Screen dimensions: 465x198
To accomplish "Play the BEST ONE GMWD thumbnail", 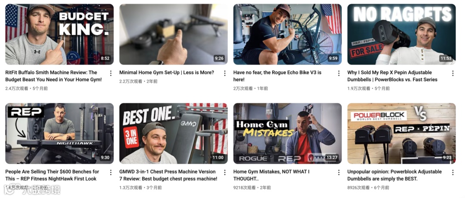I will click(174, 133).
